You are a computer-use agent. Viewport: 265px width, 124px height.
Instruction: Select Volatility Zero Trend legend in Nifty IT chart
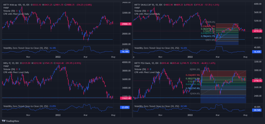click(26, 106)
